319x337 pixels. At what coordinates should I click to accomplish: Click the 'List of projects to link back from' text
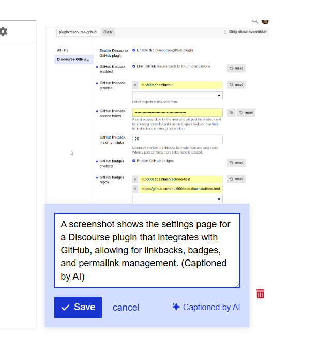pyautogui.click(x=155, y=102)
